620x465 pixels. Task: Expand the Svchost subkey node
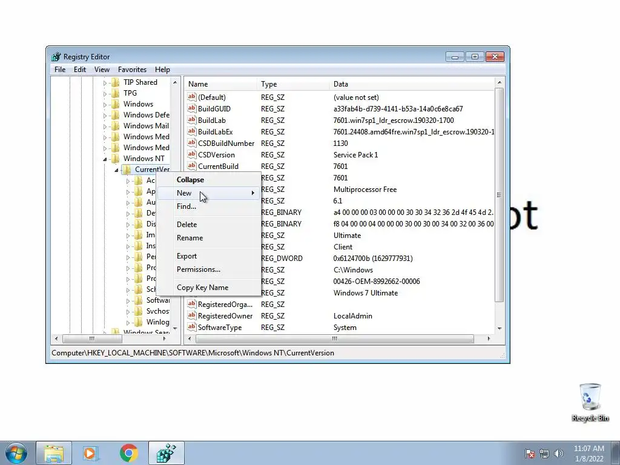[128, 312]
